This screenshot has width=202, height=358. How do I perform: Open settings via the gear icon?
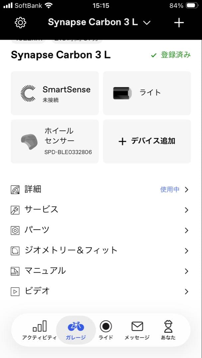coord(21,23)
